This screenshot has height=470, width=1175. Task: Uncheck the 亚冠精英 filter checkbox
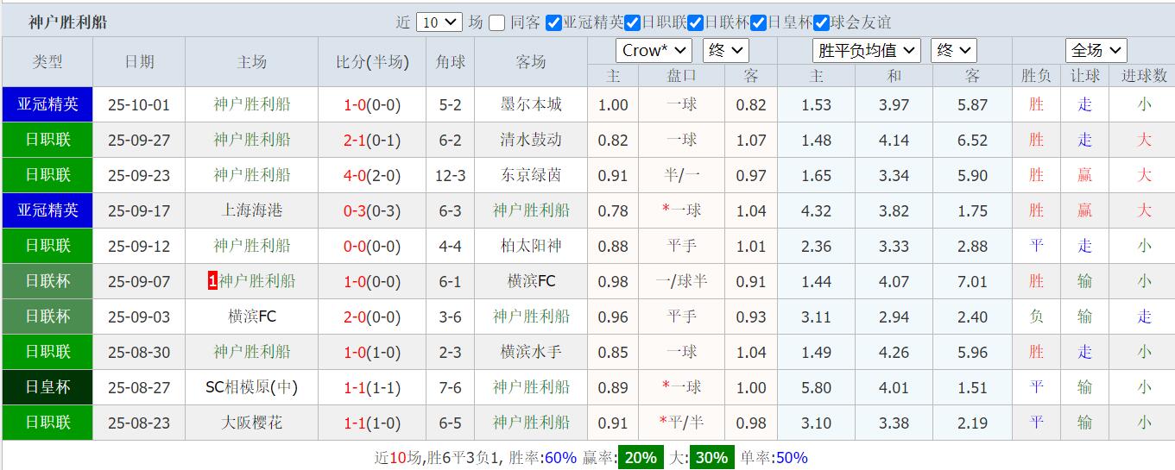[x=554, y=23]
